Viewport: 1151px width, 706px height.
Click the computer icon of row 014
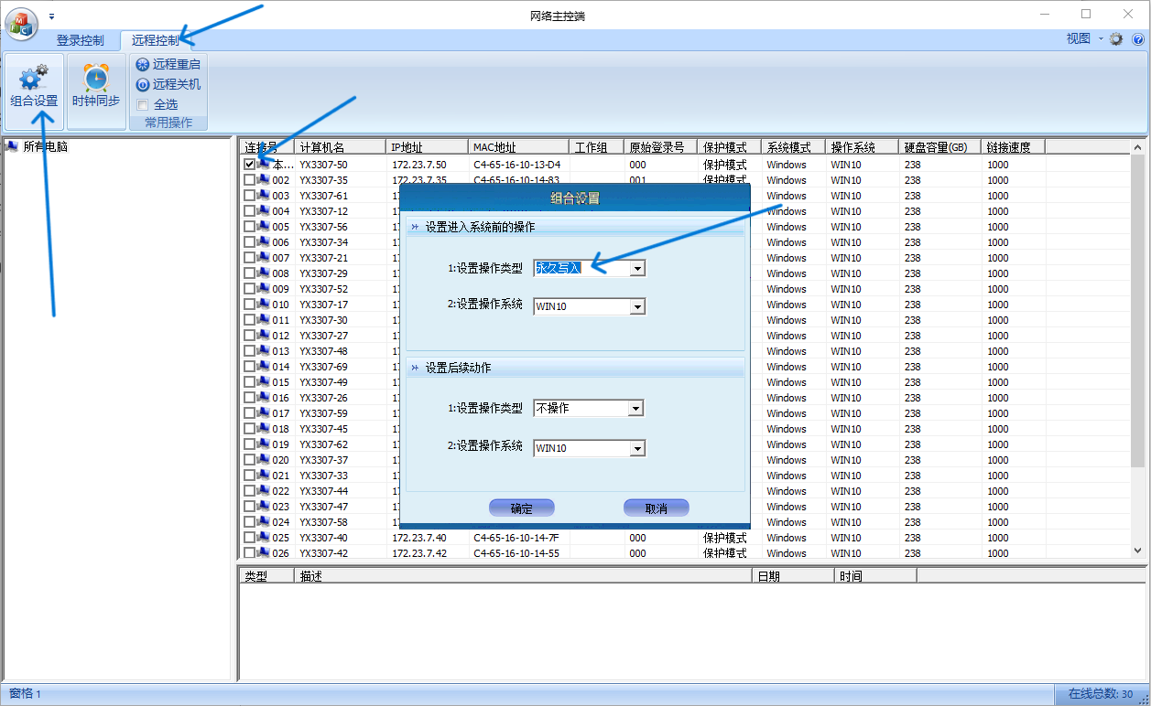264,367
